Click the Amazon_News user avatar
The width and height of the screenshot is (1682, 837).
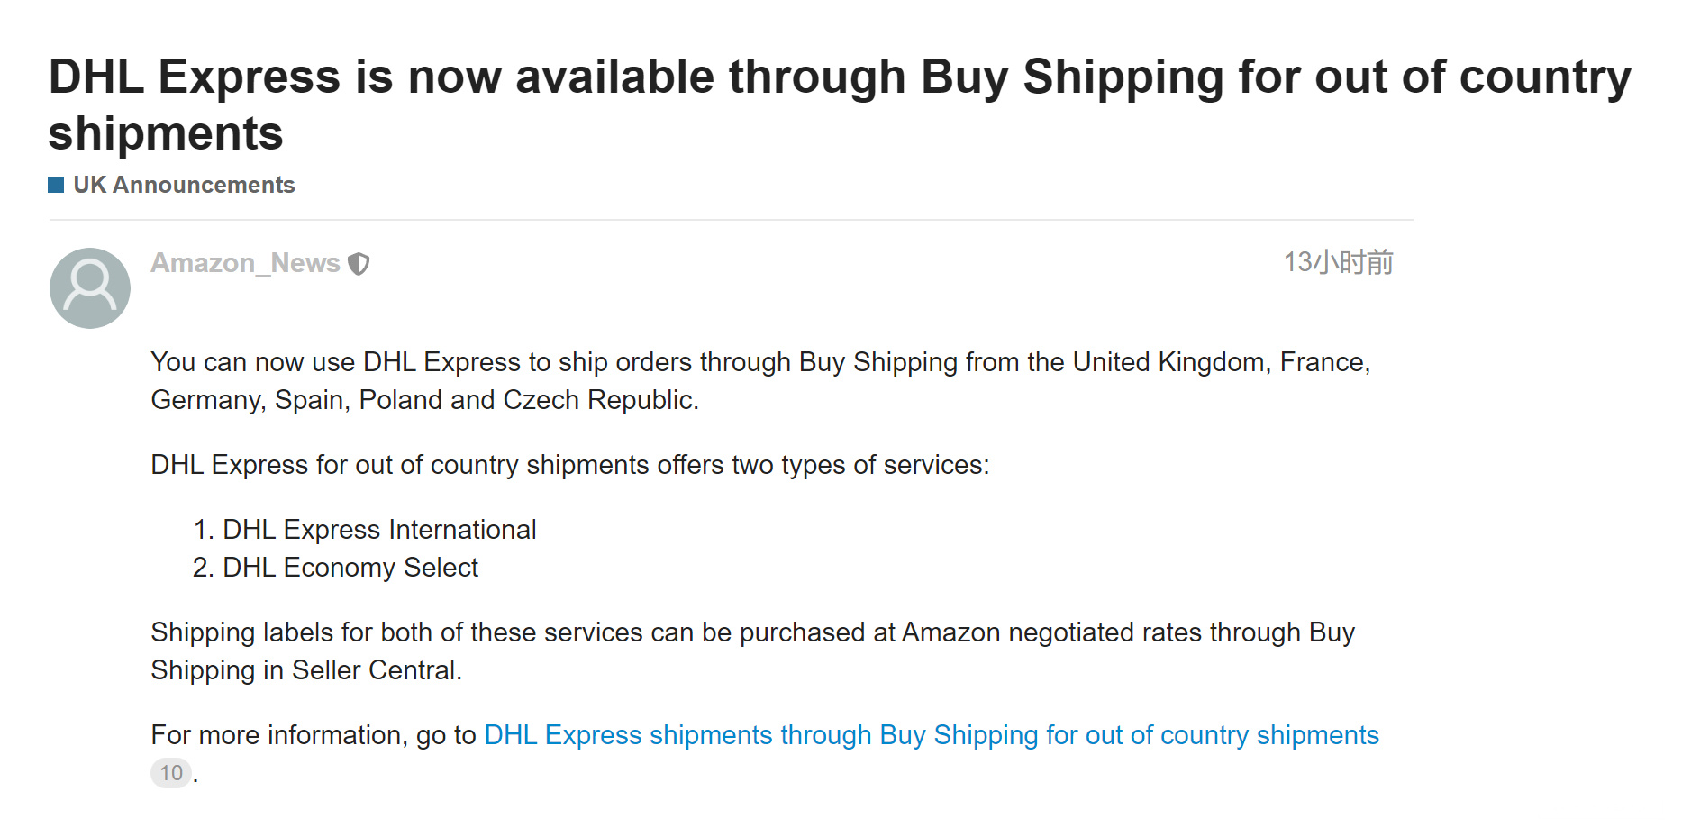(90, 288)
